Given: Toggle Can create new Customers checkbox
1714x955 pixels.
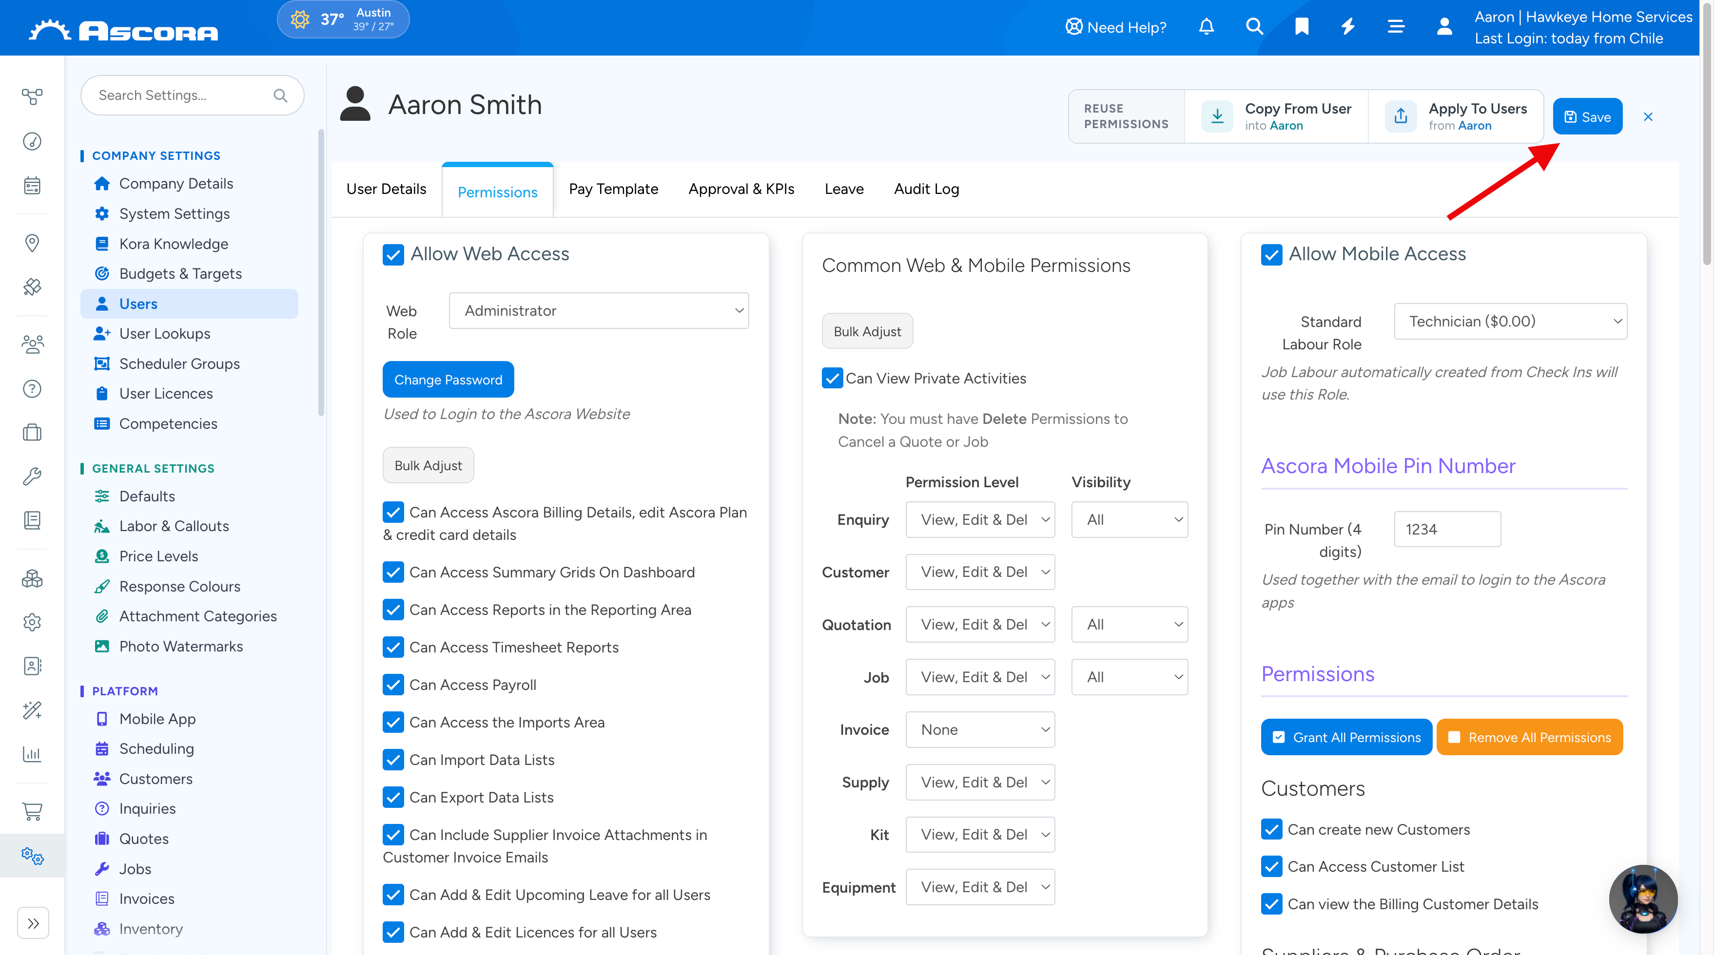Looking at the screenshot, I should 1271,829.
